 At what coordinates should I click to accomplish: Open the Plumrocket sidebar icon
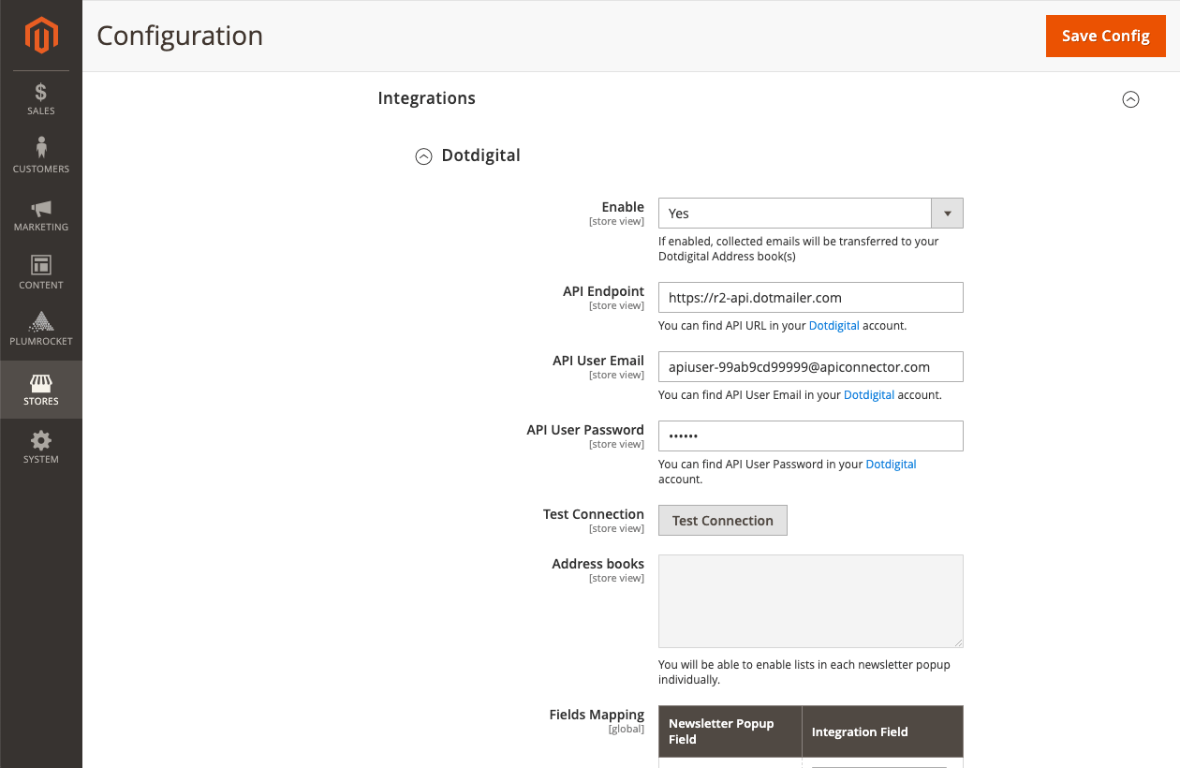(40, 329)
